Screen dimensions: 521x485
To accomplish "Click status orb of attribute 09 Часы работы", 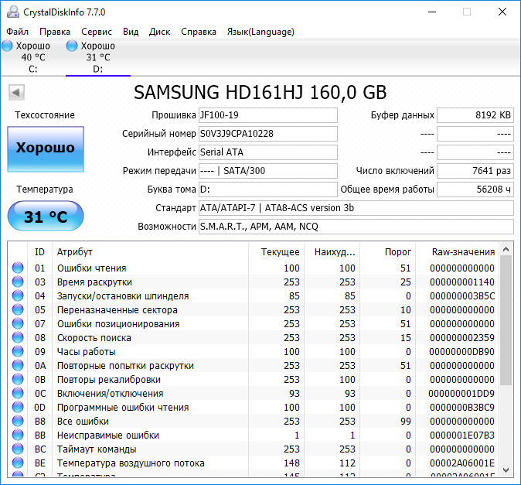I will tap(18, 351).
